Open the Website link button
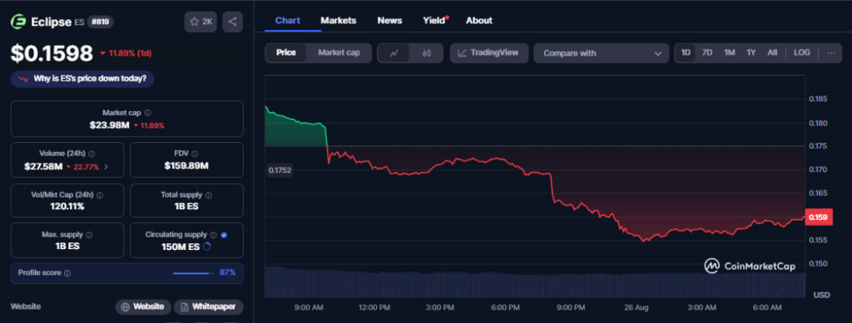This screenshot has height=323, width=852. click(143, 306)
